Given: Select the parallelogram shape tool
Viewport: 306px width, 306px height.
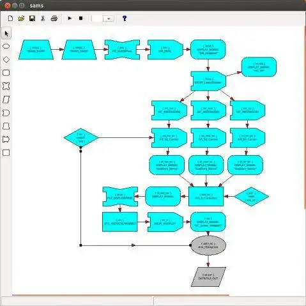Looking at the screenshot, I should tap(6, 100).
